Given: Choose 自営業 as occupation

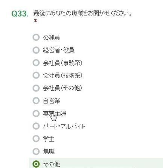Looking at the screenshot, I should click(36, 101).
